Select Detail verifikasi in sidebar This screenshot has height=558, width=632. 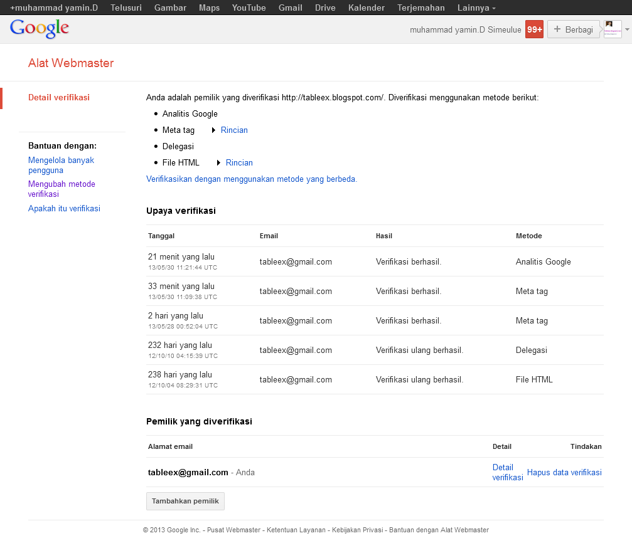coord(59,97)
